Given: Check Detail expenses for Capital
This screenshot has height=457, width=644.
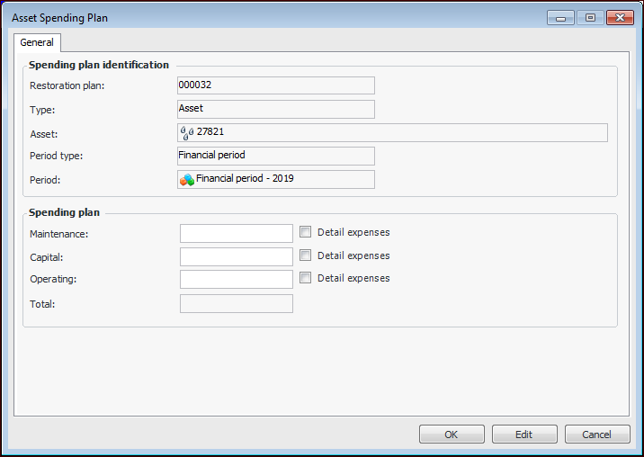Looking at the screenshot, I should point(306,255).
